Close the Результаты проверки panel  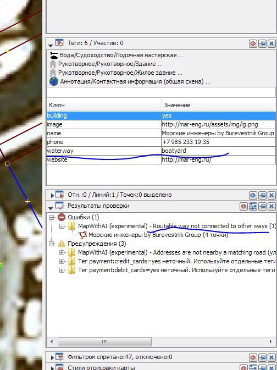pos(272,207)
